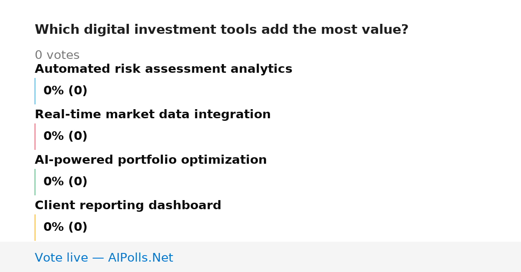This screenshot has width=521, height=272.
Task: Click the gray footer bar area
Action: [x=260, y=257]
